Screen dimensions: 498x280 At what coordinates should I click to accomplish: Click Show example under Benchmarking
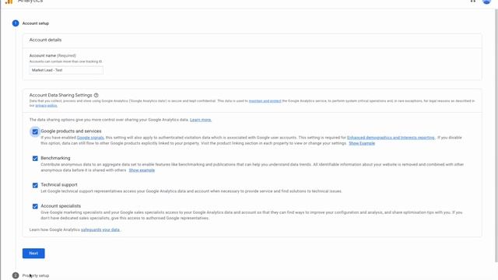tap(142, 170)
